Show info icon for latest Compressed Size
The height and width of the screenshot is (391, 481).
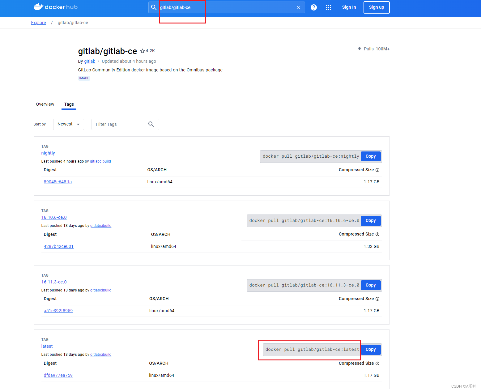377,363
